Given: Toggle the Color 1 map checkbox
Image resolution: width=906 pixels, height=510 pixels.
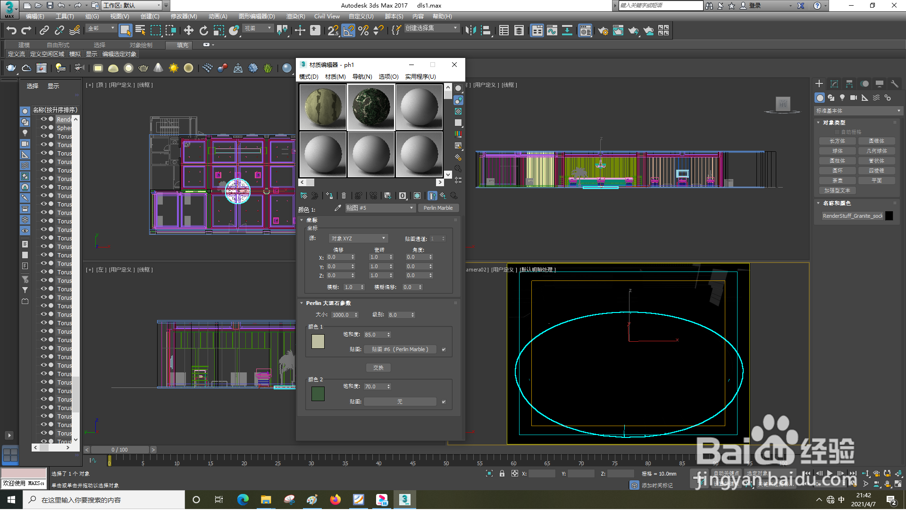Looking at the screenshot, I should [x=444, y=350].
